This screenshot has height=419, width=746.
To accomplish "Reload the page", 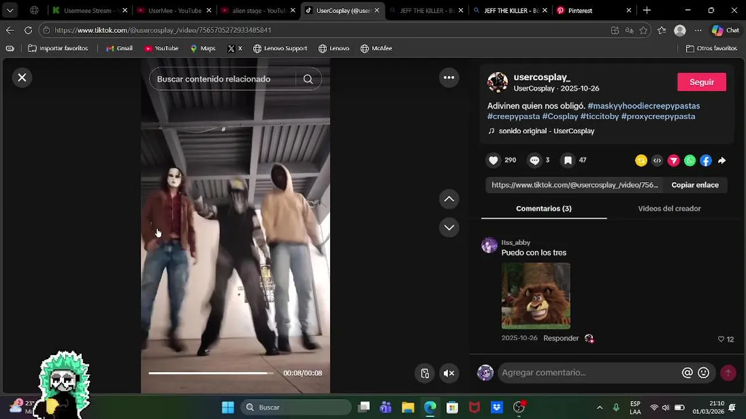I will coord(28,30).
